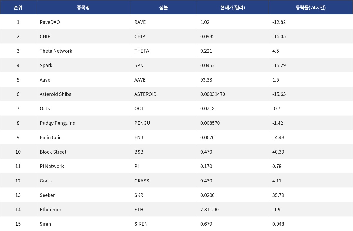Select the 40.39 change rate value
Screen dimensions: 353x231
pyautogui.click(x=278, y=152)
